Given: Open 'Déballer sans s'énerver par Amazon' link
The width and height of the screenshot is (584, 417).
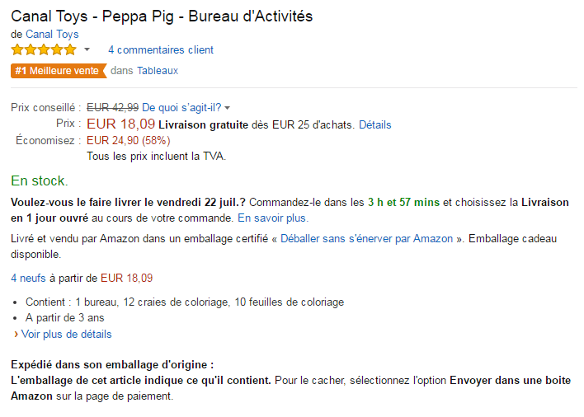Looking at the screenshot, I should pos(367,238).
